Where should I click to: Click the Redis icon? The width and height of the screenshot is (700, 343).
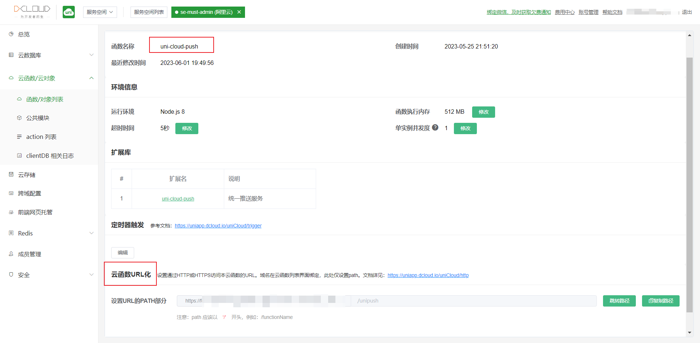[11, 233]
